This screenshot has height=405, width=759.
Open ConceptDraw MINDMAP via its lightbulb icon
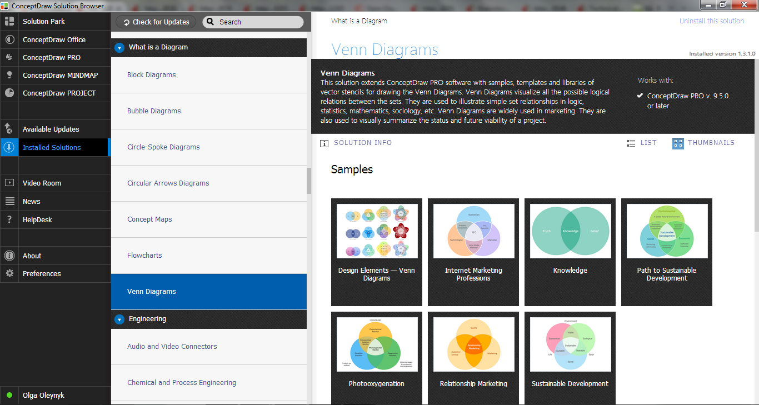point(9,75)
